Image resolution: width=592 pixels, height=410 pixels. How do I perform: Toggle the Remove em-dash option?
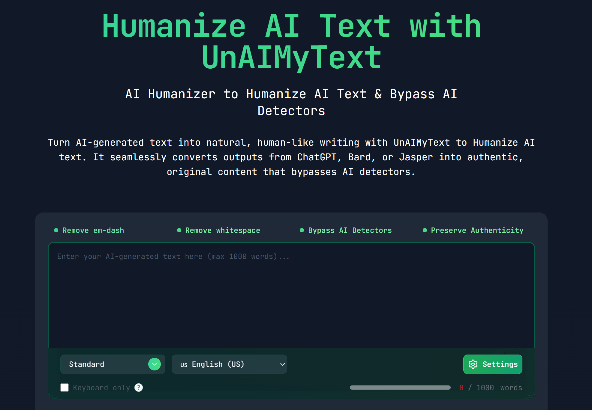click(93, 230)
